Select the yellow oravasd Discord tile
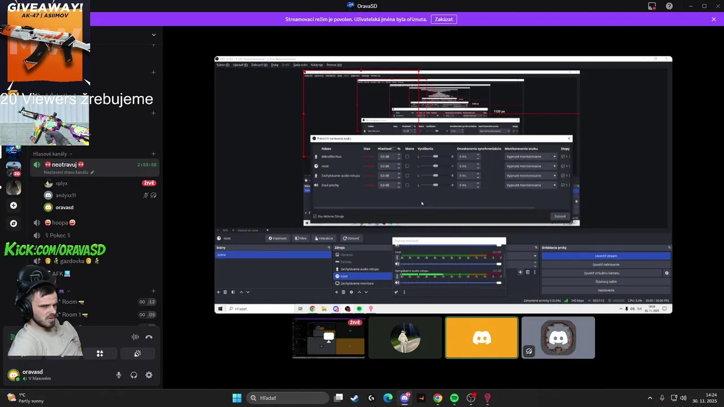Viewport: 724px width, 407px height. click(481, 337)
